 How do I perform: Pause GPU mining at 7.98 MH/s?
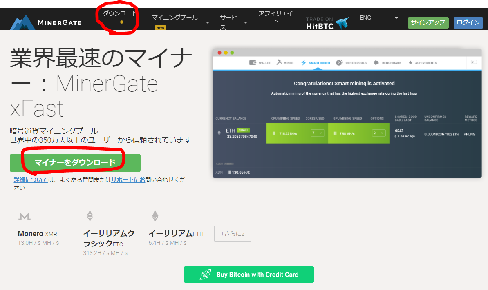(335, 133)
